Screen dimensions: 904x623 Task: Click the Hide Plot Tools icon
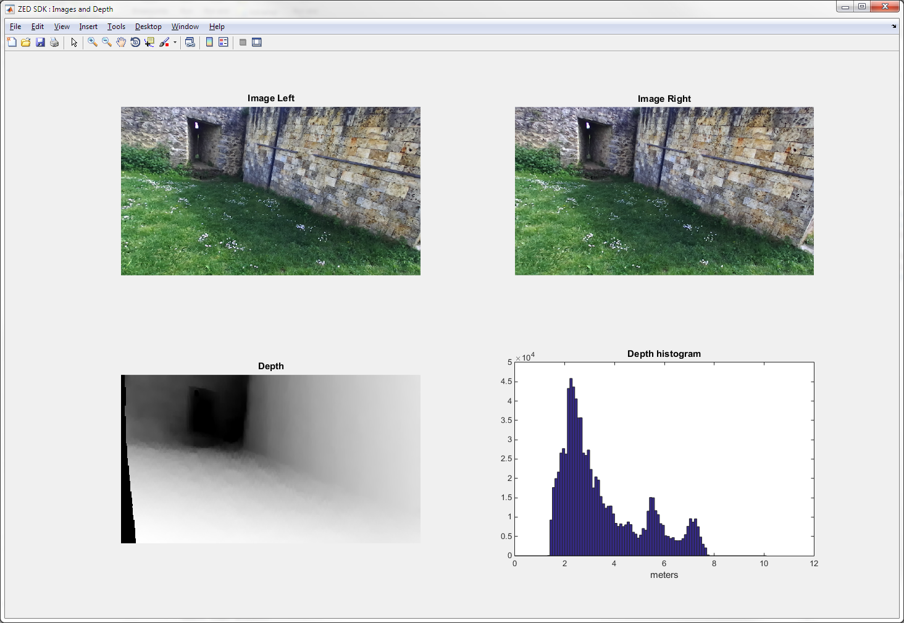[242, 42]
